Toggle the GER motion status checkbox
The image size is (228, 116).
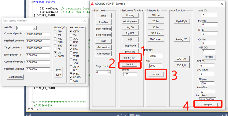(x=71, y=81)
